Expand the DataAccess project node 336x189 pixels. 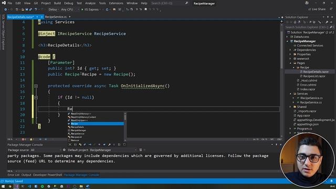pyautogui.click(x=287, y=37)
